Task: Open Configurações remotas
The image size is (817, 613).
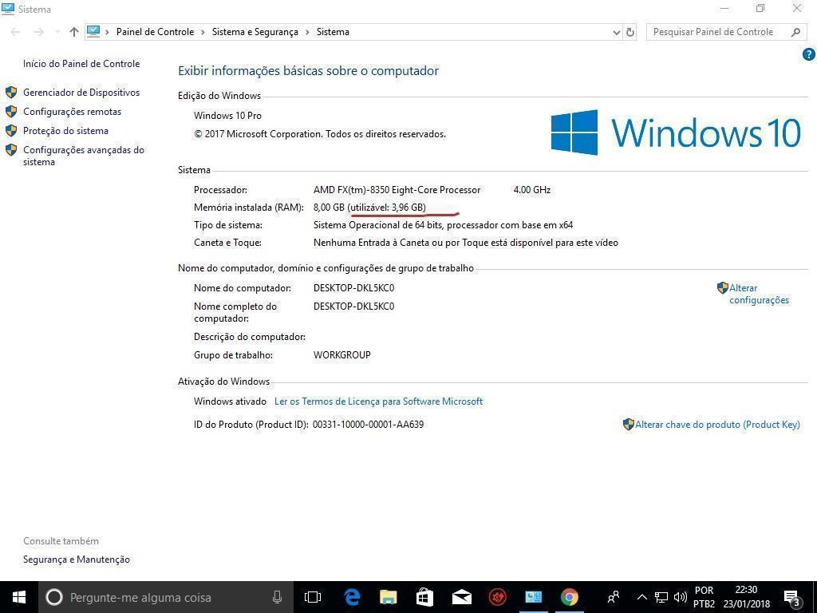Action: [x=72, y=112]
